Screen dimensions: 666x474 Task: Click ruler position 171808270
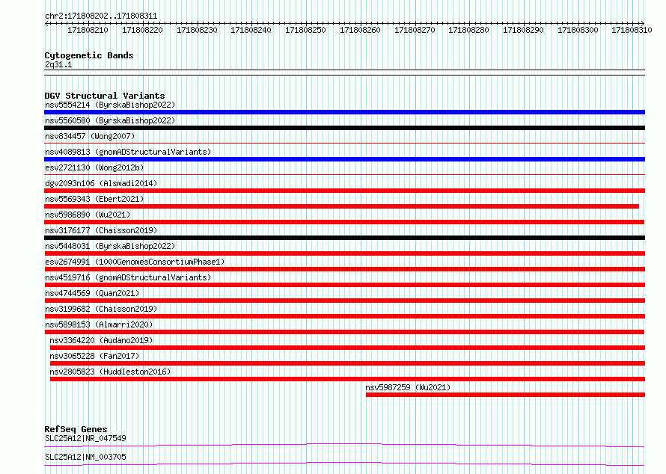click(415, 30)
